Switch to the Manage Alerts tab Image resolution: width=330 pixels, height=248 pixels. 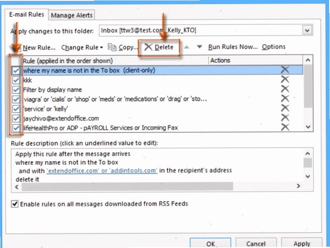[x=72, y=15]
